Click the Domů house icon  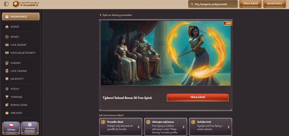7,27
